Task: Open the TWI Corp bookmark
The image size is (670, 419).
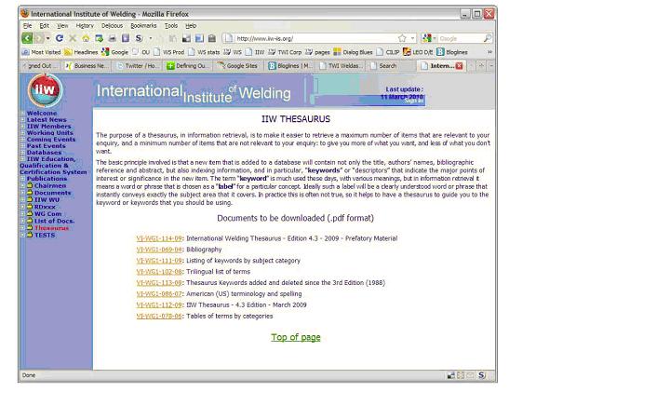Action: 285,52
